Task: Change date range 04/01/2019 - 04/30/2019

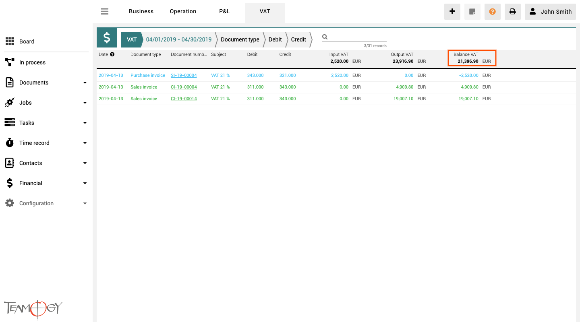Action: point(179,39)
